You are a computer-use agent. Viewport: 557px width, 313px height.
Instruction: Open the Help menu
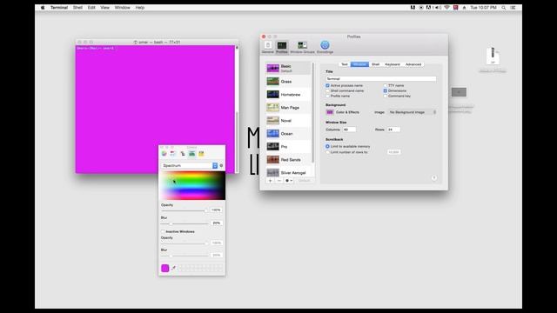(139, 8)
